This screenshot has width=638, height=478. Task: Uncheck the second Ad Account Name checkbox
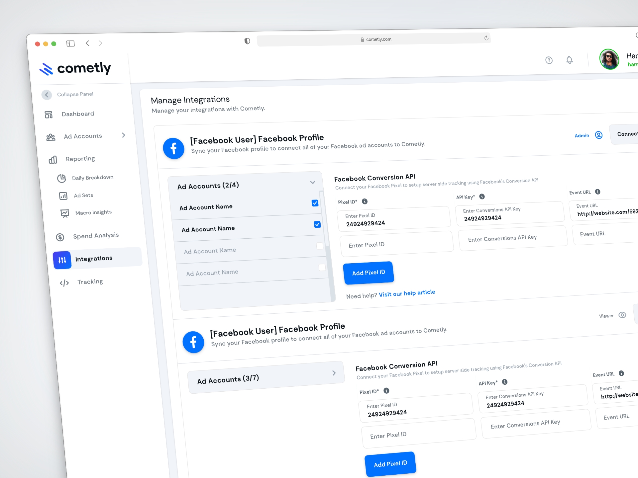317,224
